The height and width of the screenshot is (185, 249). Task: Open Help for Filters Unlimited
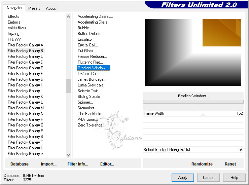coord(234,178)
